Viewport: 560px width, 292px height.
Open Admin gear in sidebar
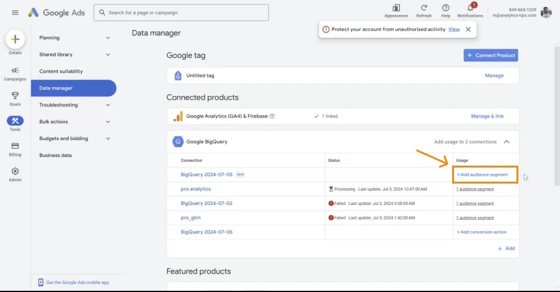tap(15, 175)
